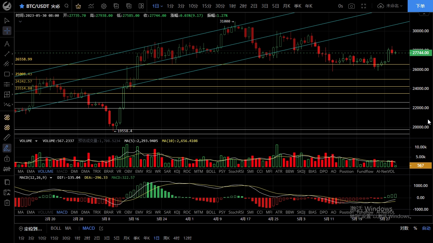
Task: Toggle logarithmic scale '对数' option
Action: point(404,228)
